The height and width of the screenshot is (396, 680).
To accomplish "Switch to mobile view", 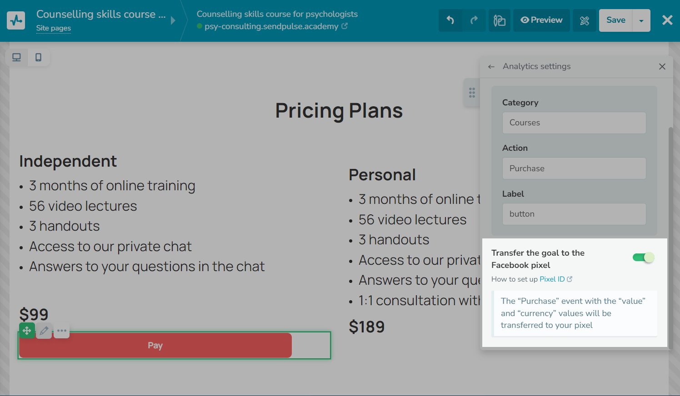I will (x=39, y=57).
